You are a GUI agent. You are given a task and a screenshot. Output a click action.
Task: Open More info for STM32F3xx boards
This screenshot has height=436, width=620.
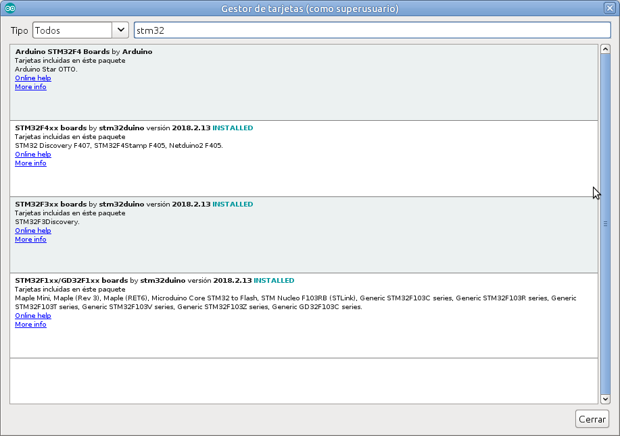point(30,239)
